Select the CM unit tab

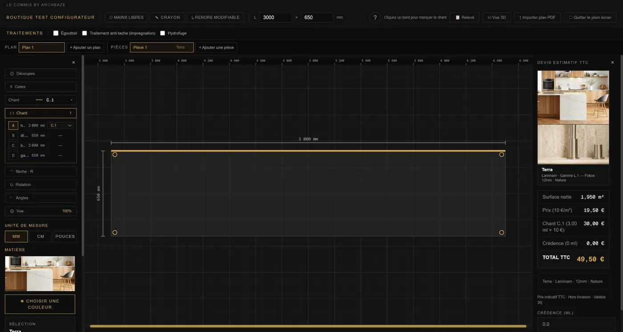pos(40,236)
